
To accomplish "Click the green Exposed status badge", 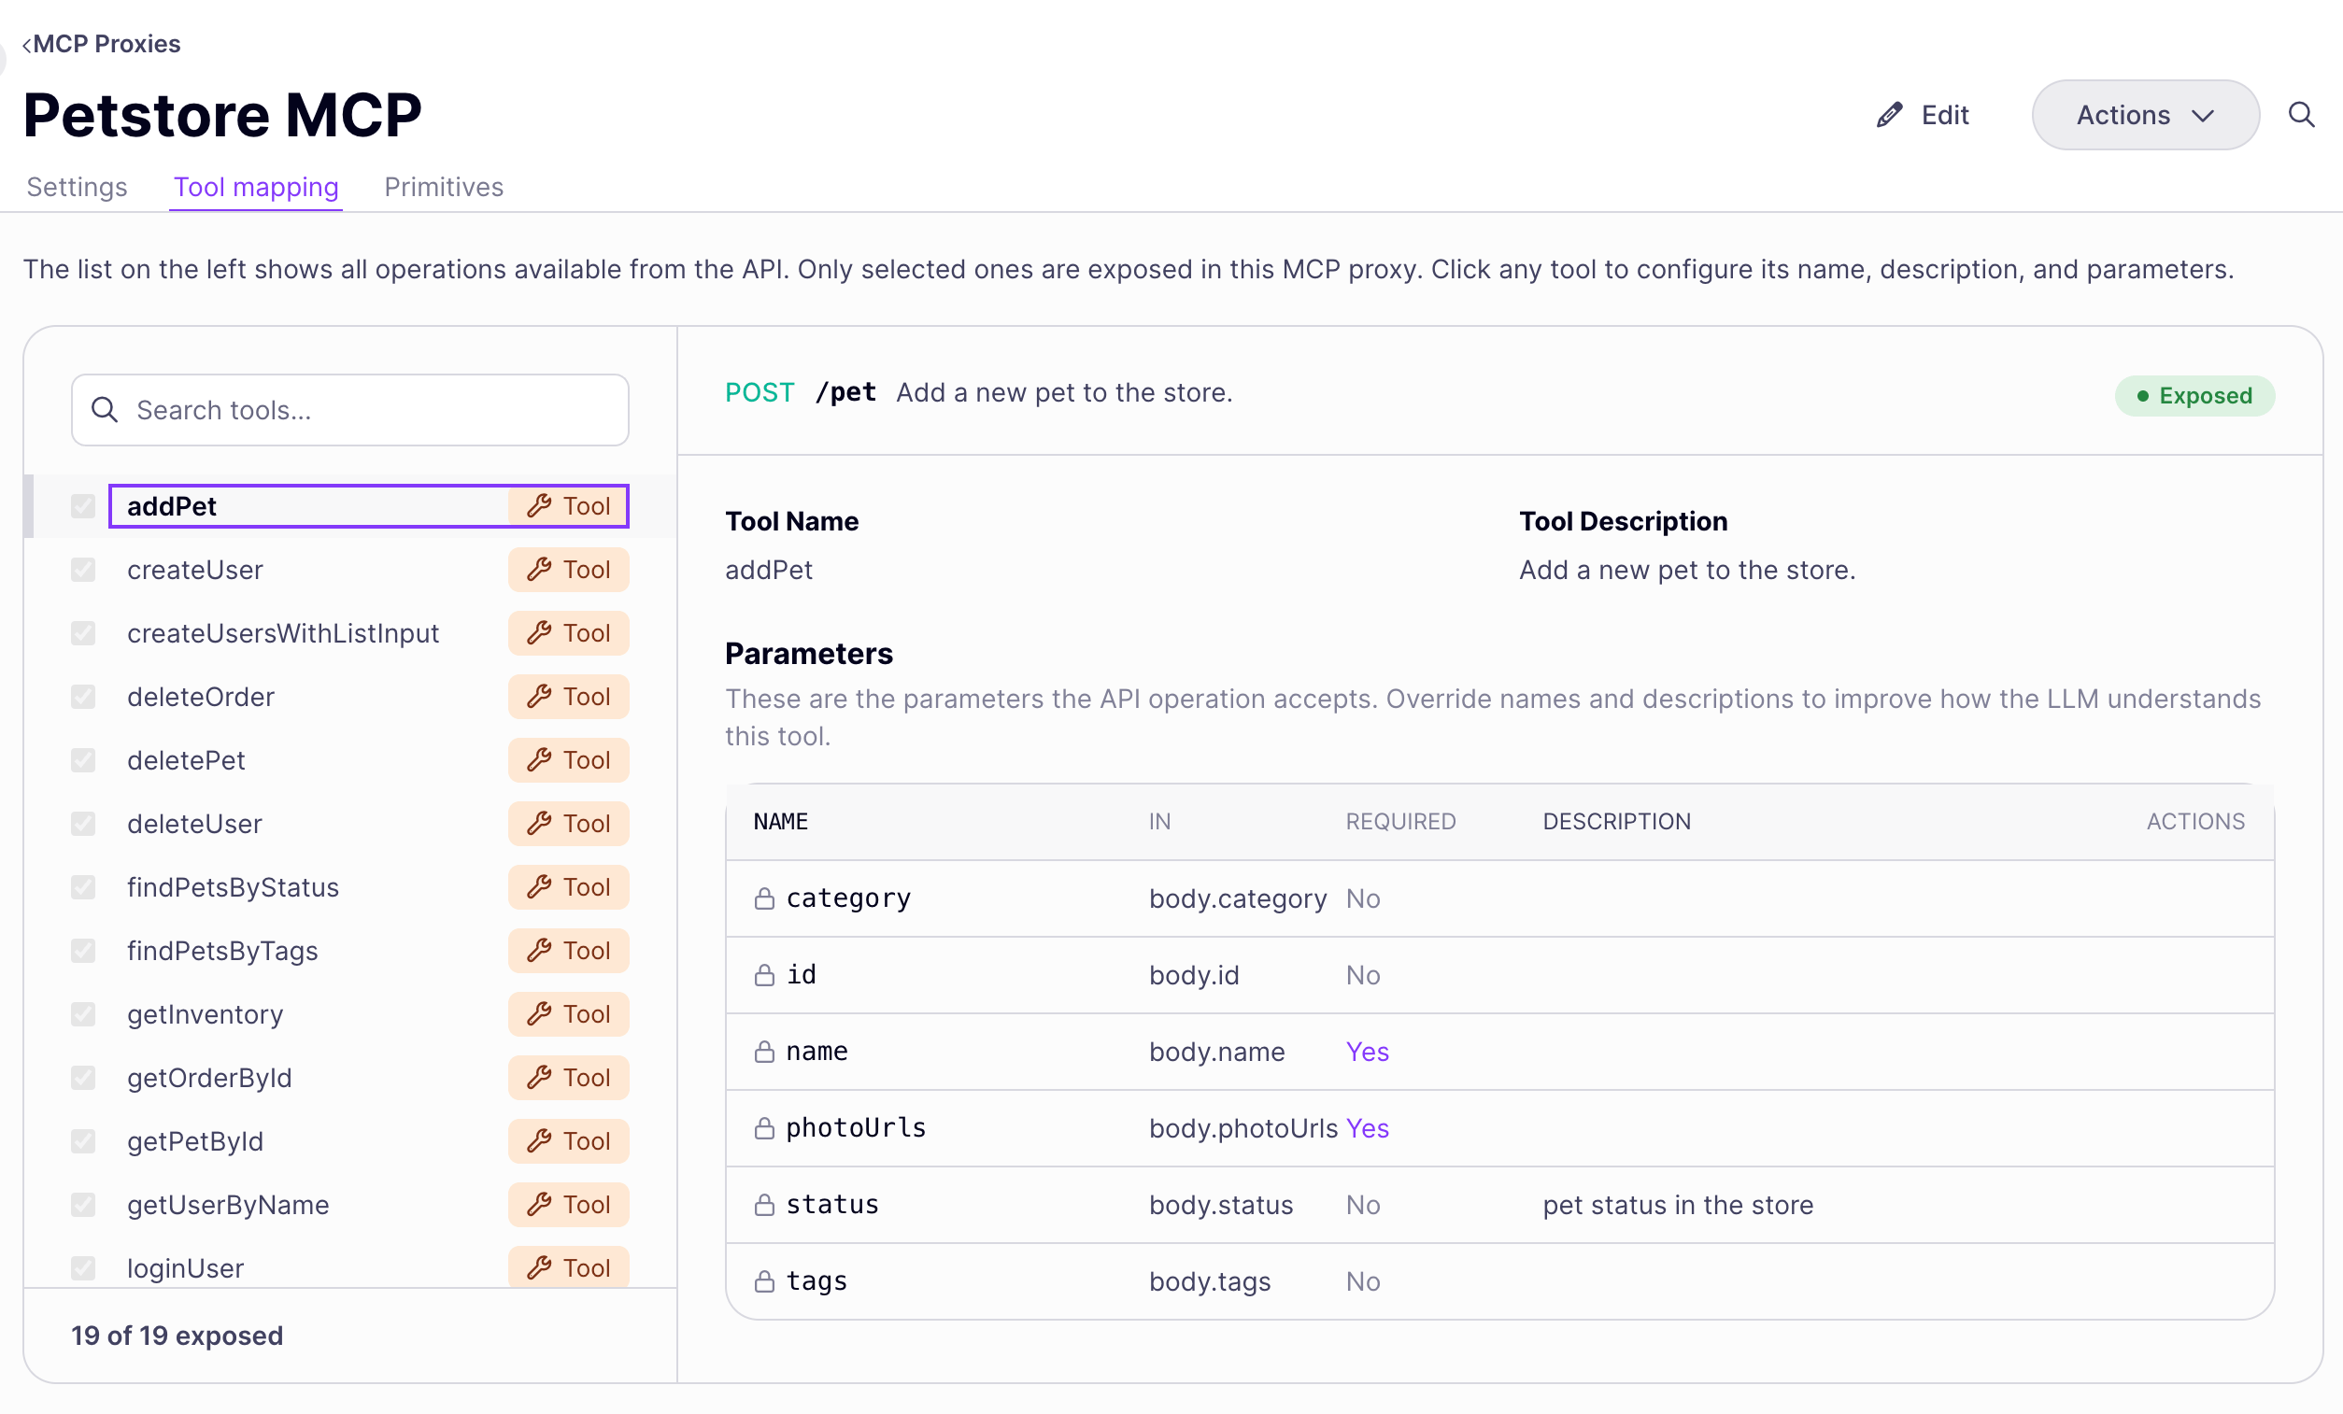I will tap(2194, 396).
